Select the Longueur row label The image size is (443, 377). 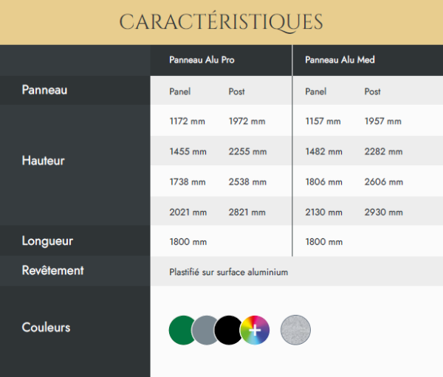[x=47, y=241]
